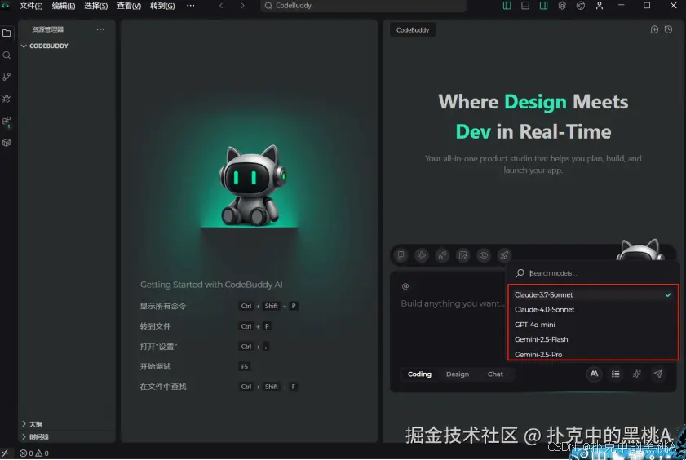
Task: Click the plug connection icon in chat toolbar
Action: pos(442,255)
